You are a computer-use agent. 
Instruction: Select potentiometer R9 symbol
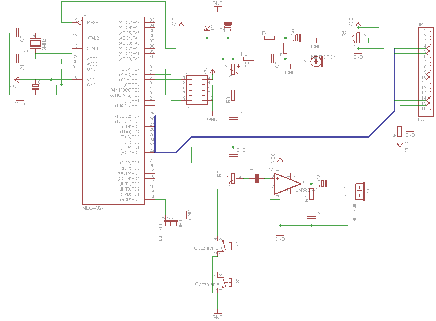coord(233,69)
